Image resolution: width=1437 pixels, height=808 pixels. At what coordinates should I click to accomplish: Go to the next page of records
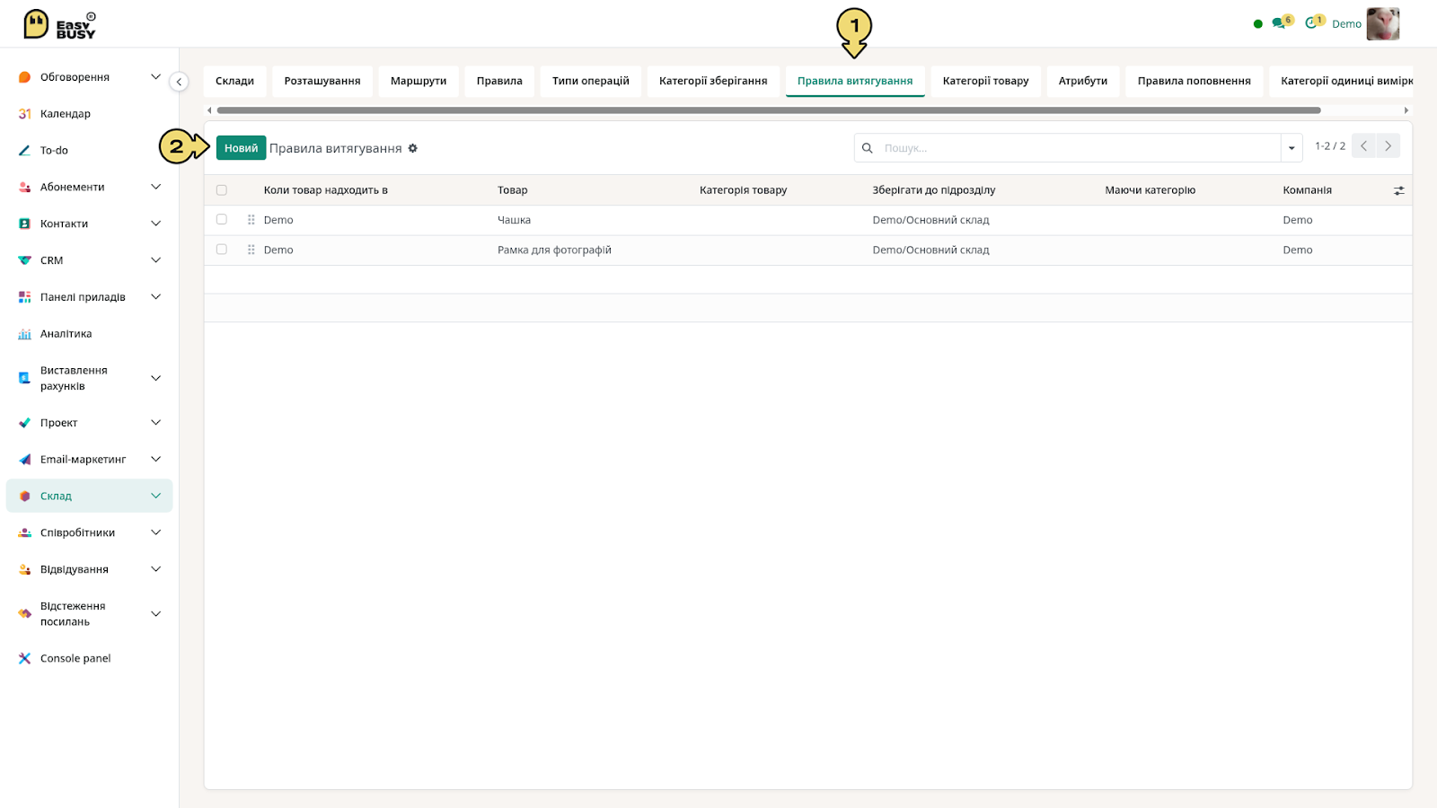point(1388,145)
